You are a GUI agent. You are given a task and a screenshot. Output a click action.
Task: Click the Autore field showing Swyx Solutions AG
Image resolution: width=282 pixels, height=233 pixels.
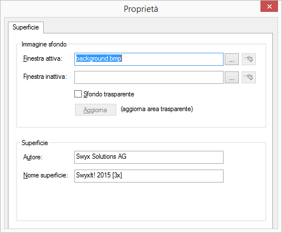tap(149, 157)
